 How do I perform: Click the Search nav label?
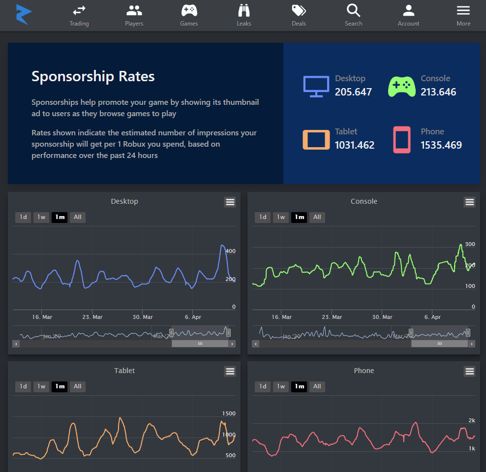(x=353, y=24)
